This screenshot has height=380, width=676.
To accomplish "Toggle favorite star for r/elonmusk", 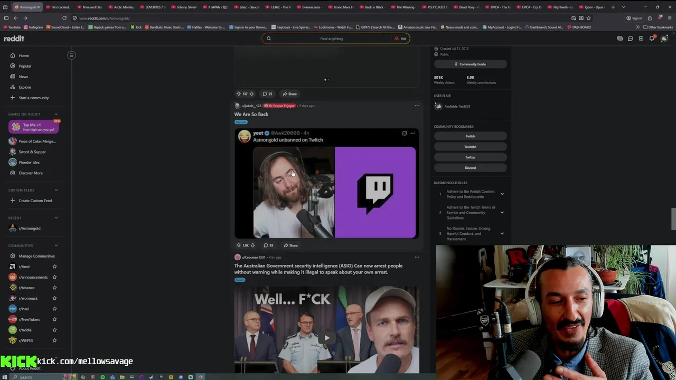I will click(54, 298).
